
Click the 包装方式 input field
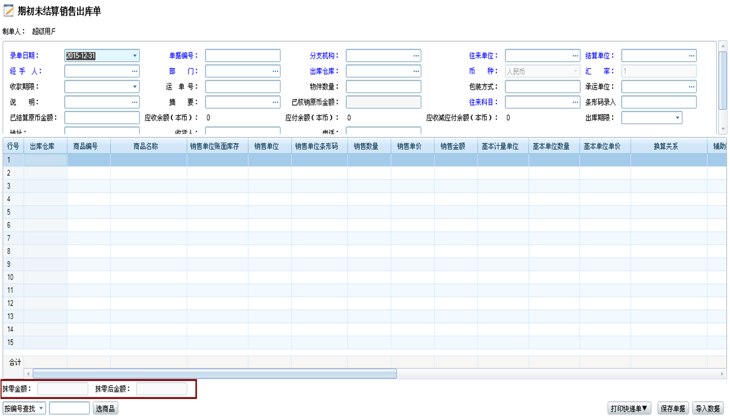pyautogui.click(x=543, y=86)
